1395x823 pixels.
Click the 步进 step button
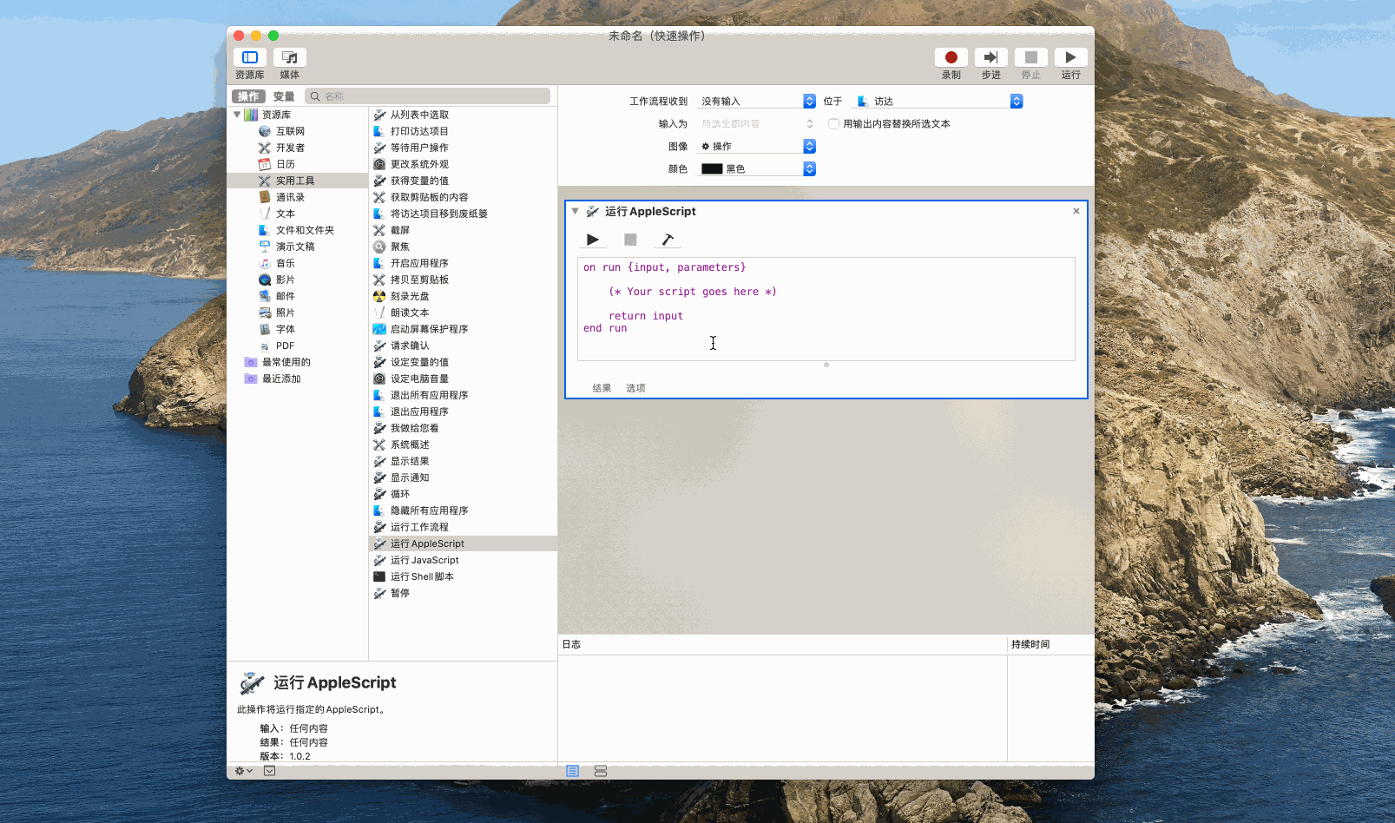[991, 57]
